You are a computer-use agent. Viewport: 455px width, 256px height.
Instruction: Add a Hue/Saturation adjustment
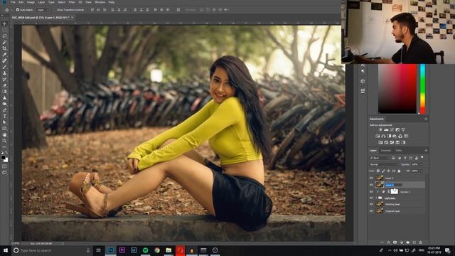coord(378,136)
